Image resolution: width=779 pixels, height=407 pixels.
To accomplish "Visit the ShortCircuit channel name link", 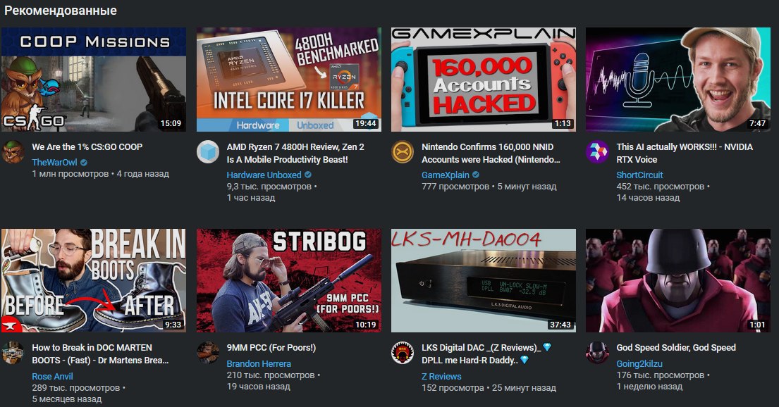I will [x=639, y=175].
